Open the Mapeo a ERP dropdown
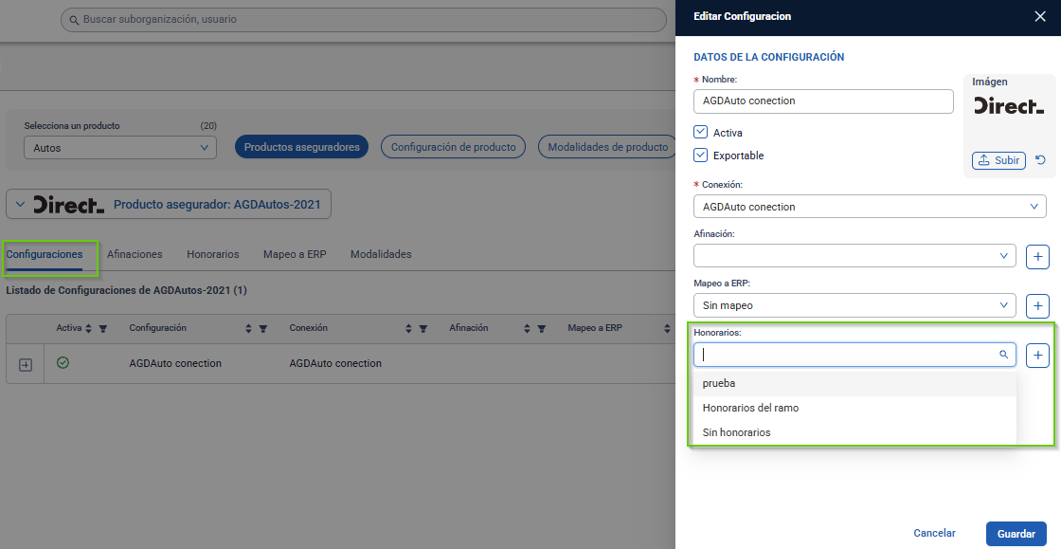This screenshot has width=1061, height=549. pyautogui.click(x=854, y=305)
